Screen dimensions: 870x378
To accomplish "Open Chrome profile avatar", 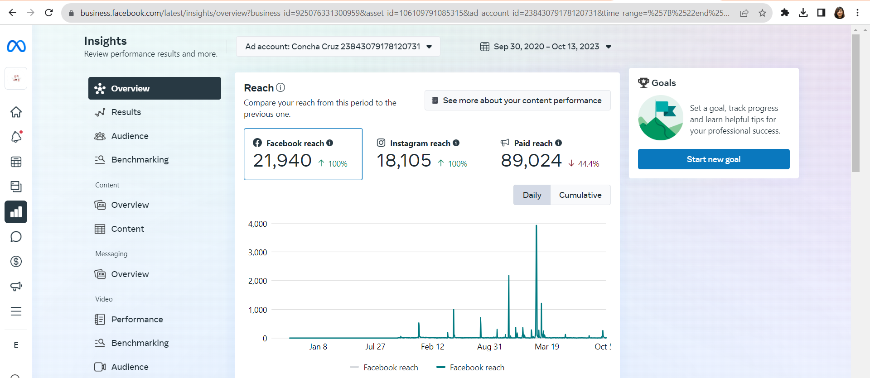I will (840, 13).
